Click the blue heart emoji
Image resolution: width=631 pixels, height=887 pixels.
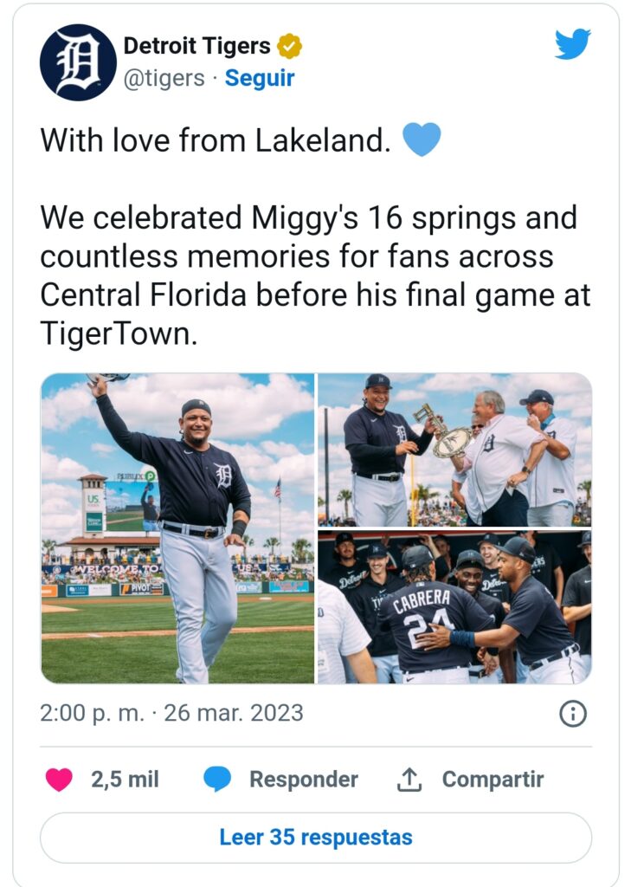tap(422, 139)
